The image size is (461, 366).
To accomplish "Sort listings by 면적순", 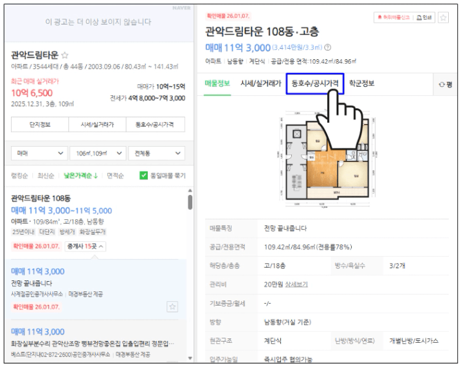I will tap(115, 176).
